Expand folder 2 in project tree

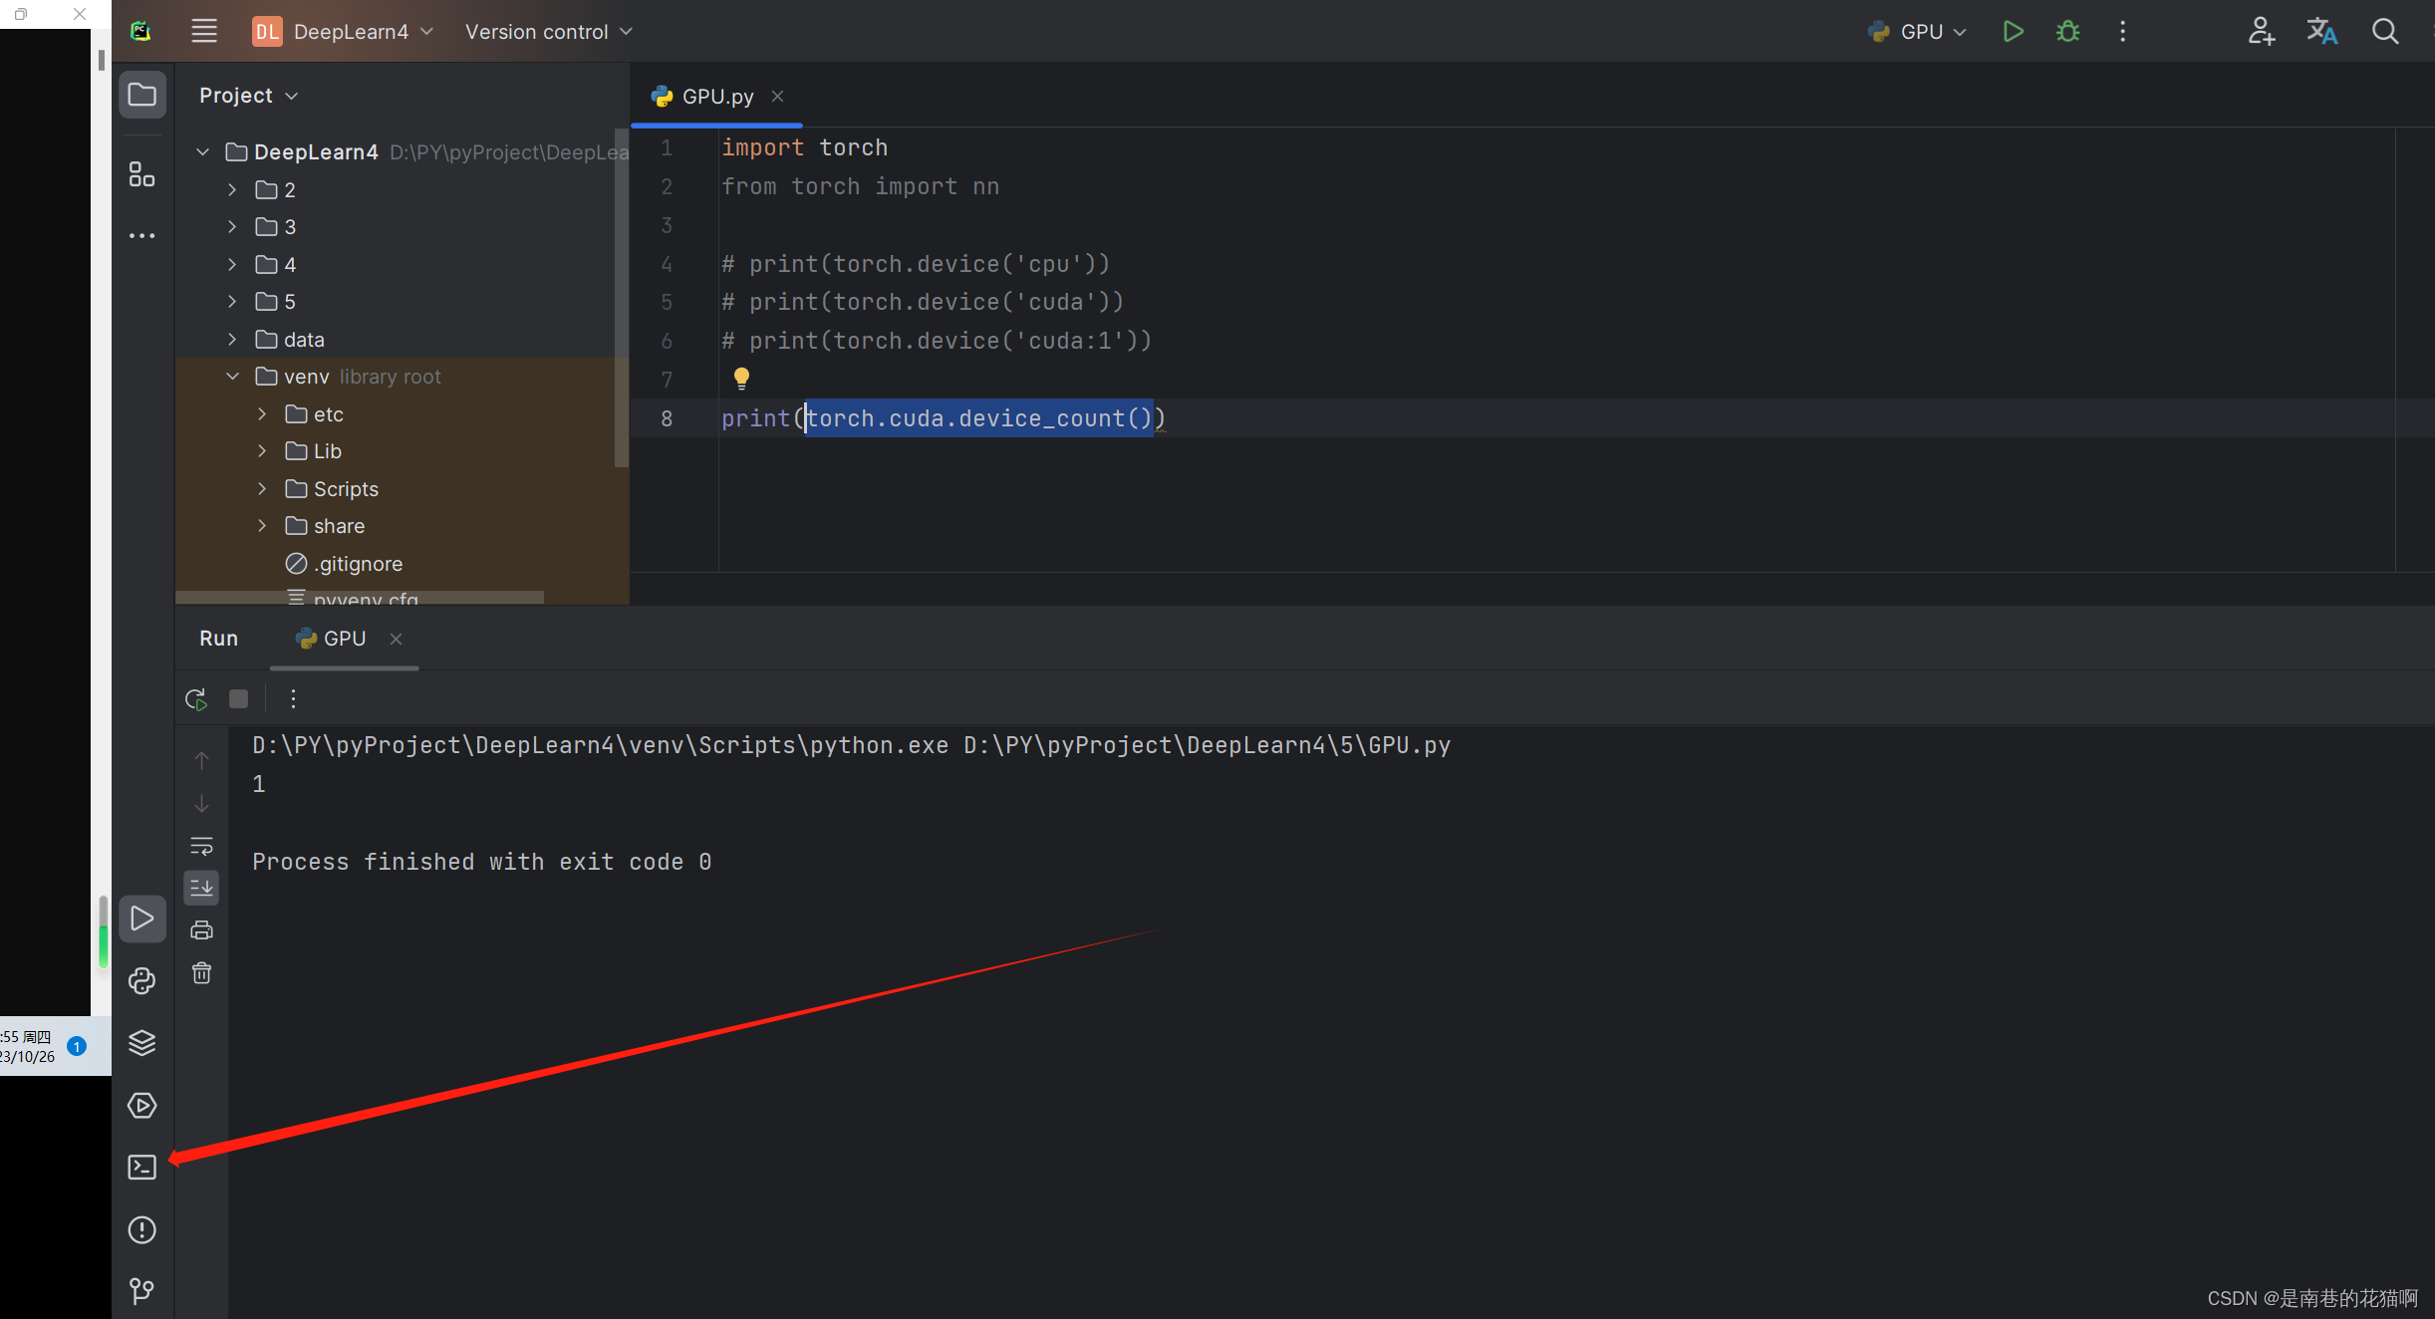[x=232, y=189]
